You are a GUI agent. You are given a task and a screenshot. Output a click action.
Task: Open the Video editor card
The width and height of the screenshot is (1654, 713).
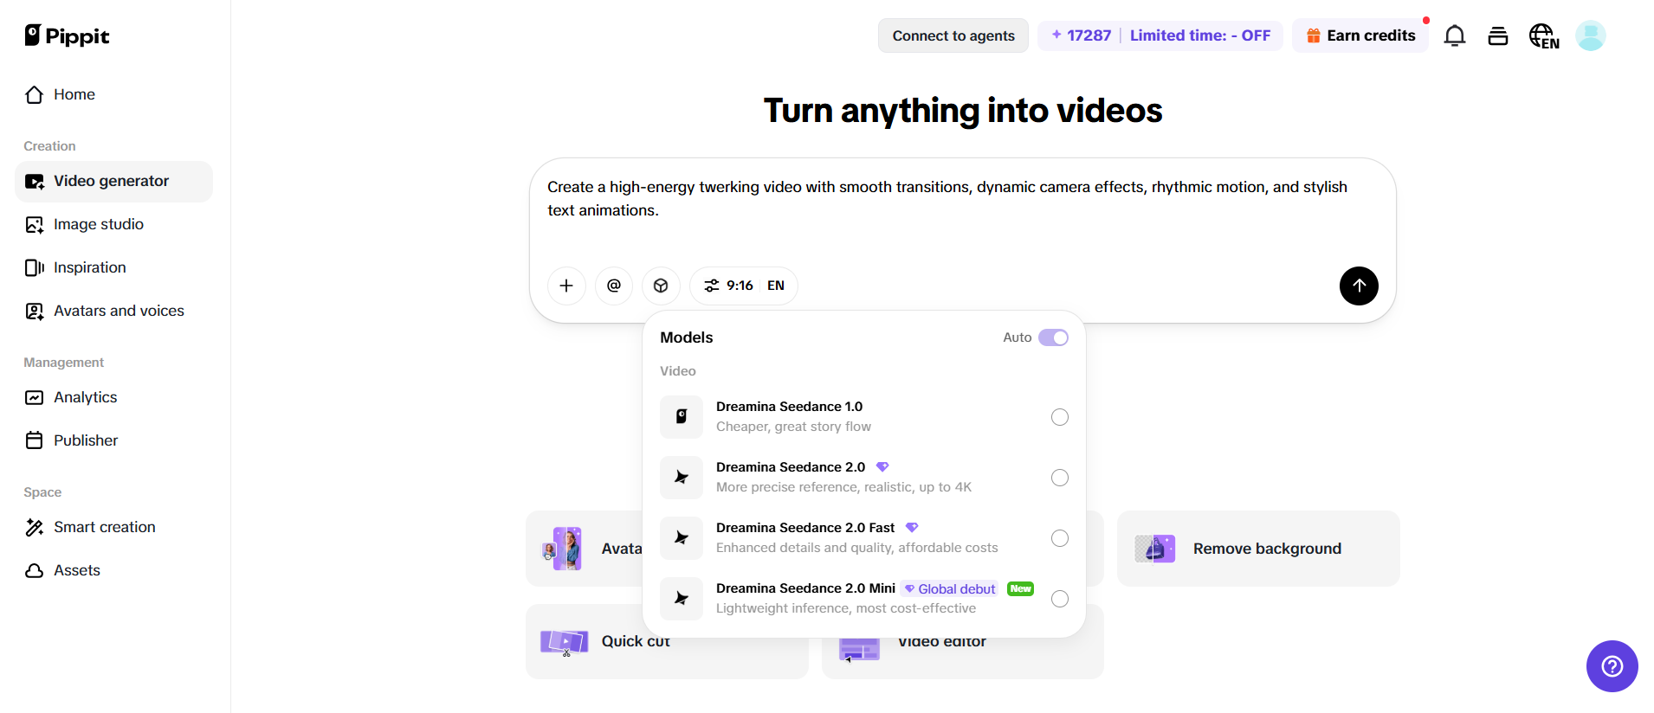coord(963,658)
